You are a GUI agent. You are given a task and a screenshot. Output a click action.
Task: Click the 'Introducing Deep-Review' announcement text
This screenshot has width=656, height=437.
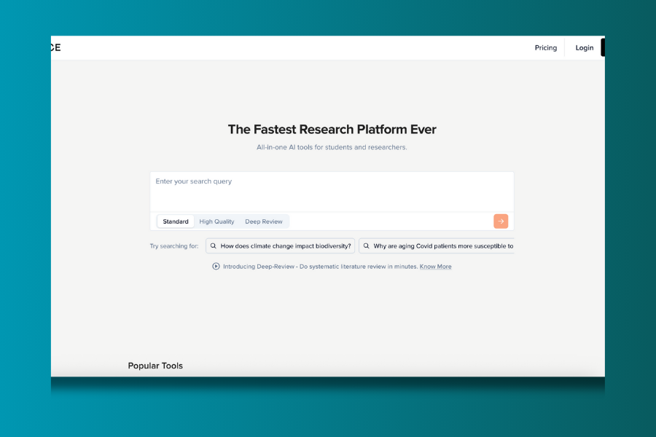(321, 267)
